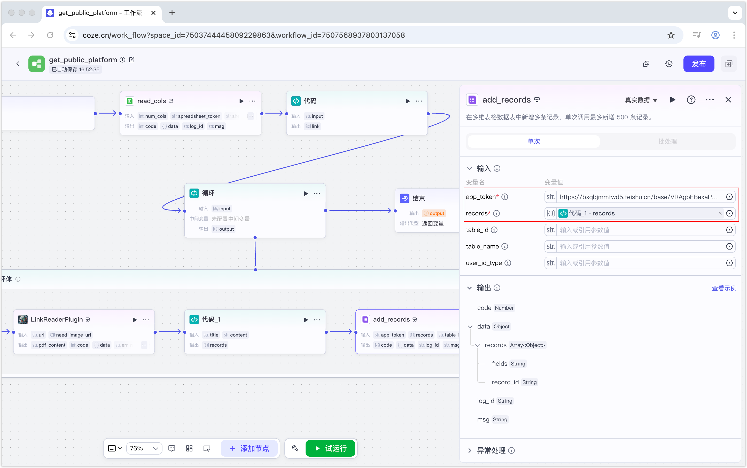This screenshot has height=468, width=747.
Task: Click the auto-layout grid icon
Action: tap(189, 448)
